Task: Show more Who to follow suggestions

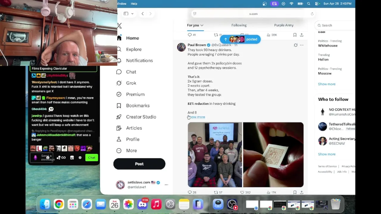Action: click(327, 154)
